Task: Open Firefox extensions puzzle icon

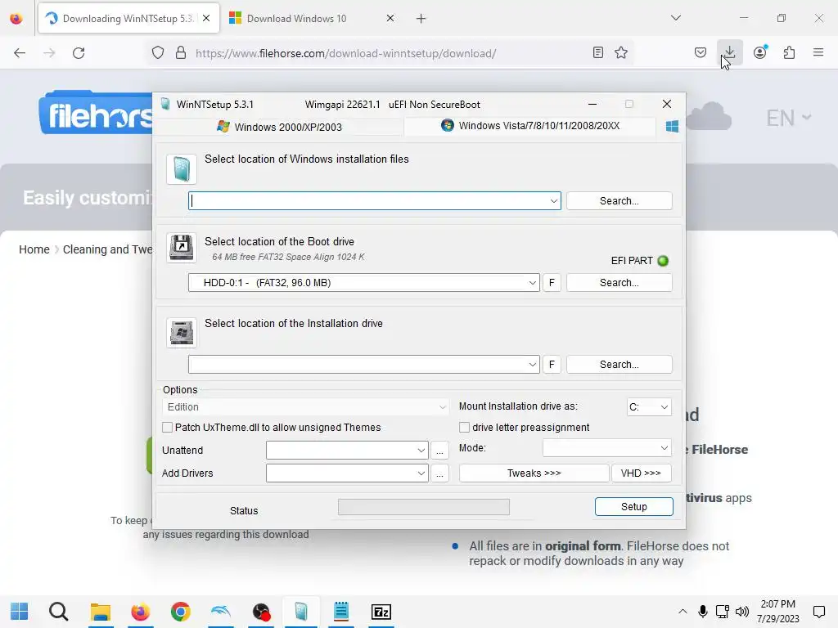Action: (x=790, y=52)
